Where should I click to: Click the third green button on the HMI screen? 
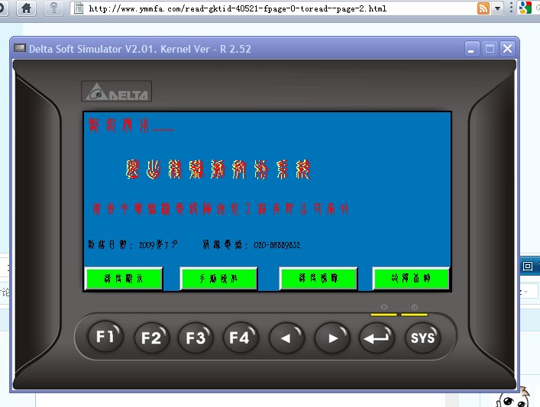[x=318, y=279]
